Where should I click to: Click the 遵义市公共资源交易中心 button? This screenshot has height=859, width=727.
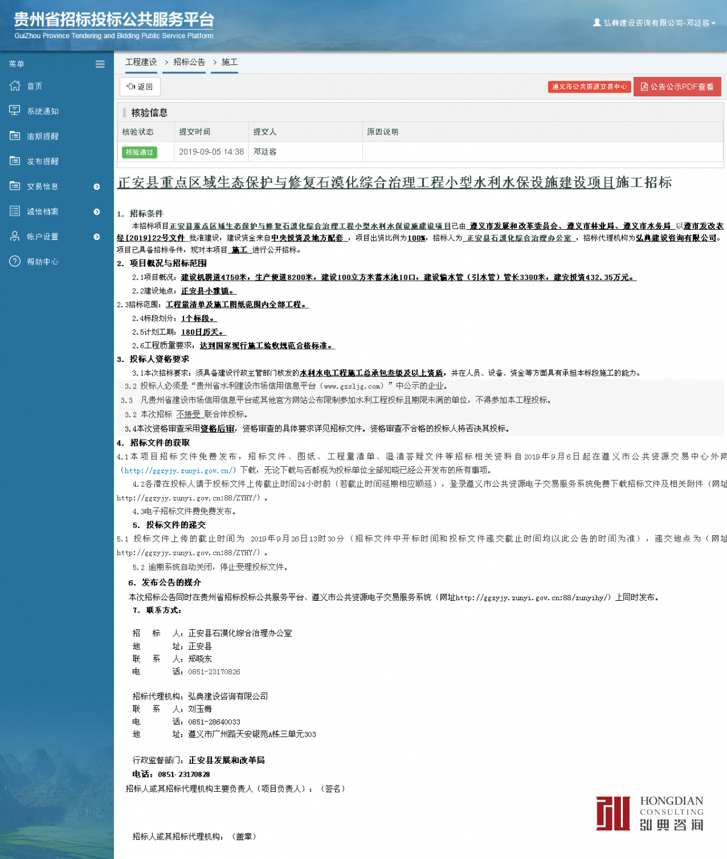coord(589,86)
